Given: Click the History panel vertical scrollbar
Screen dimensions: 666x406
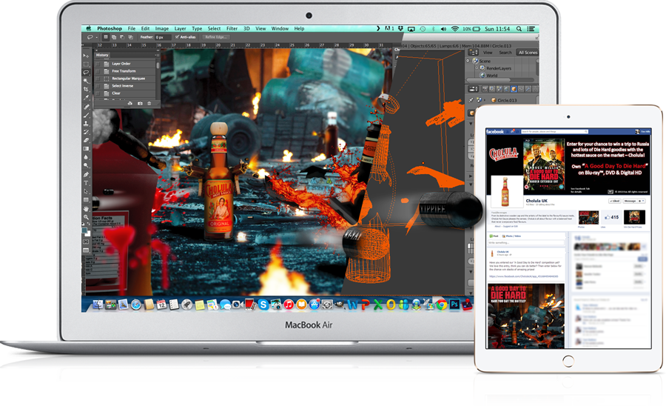Looking at the screenshot, I should tap(158, 66).
